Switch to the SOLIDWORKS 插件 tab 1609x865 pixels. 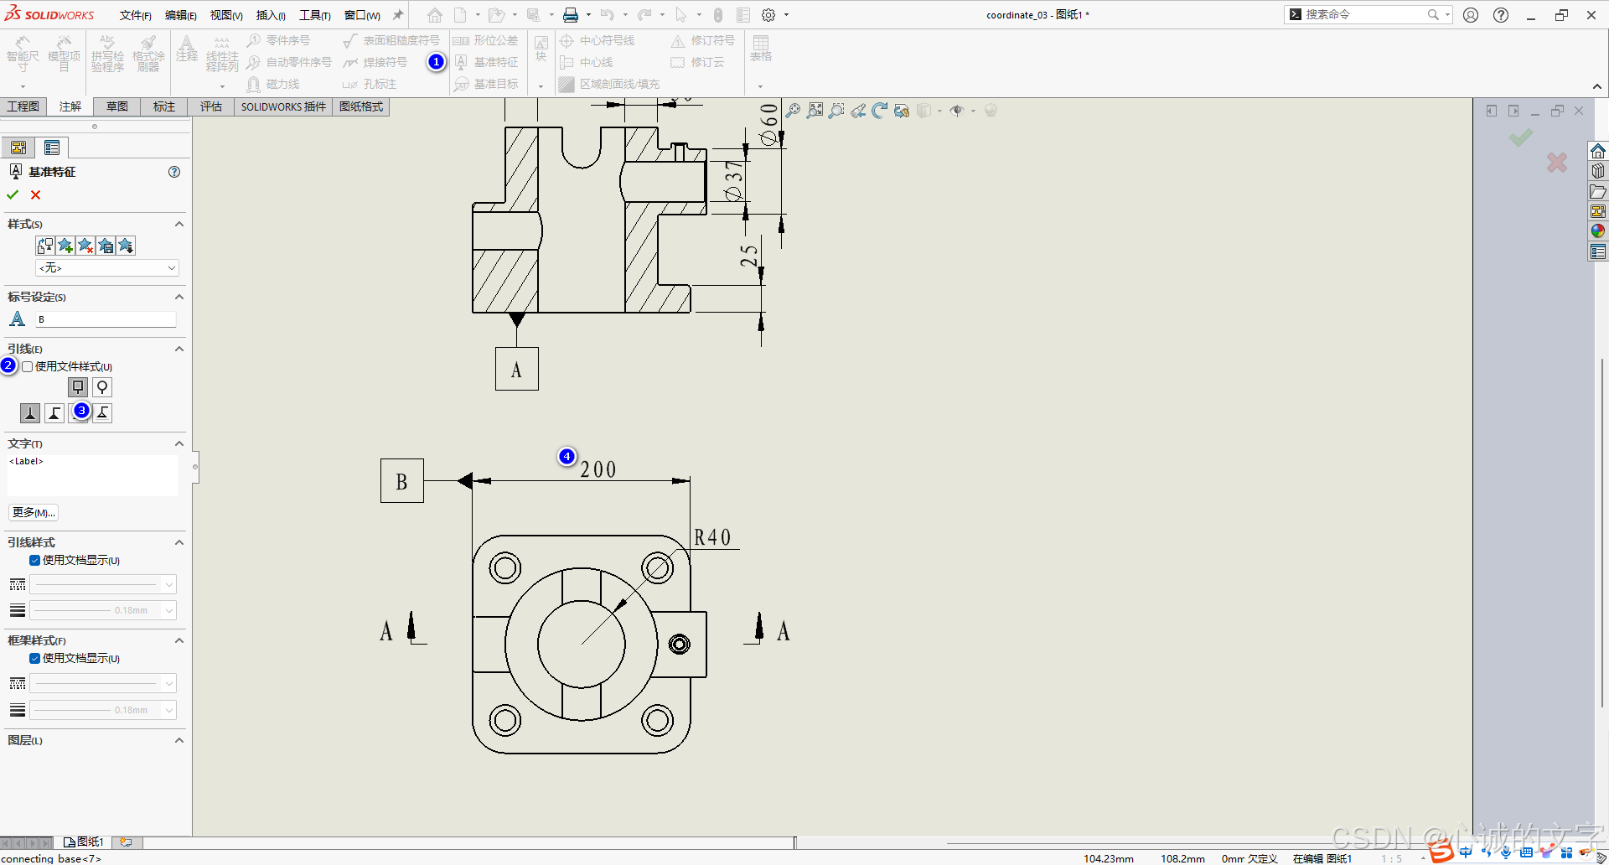pos(283,106)
